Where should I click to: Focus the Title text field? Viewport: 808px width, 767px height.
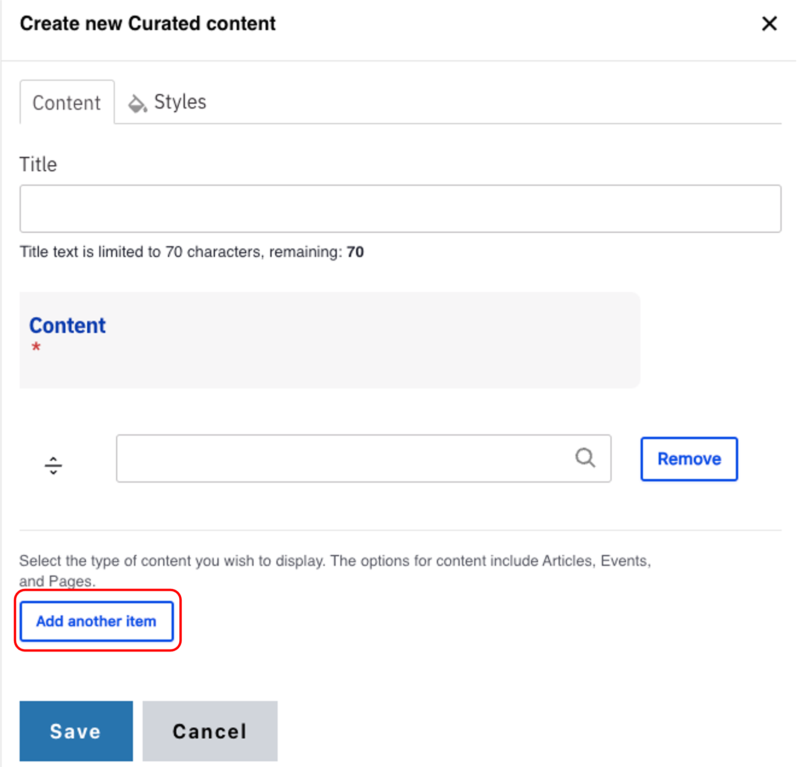(400, 209)
